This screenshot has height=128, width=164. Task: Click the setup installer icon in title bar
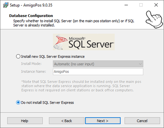(x=6, y=5)
